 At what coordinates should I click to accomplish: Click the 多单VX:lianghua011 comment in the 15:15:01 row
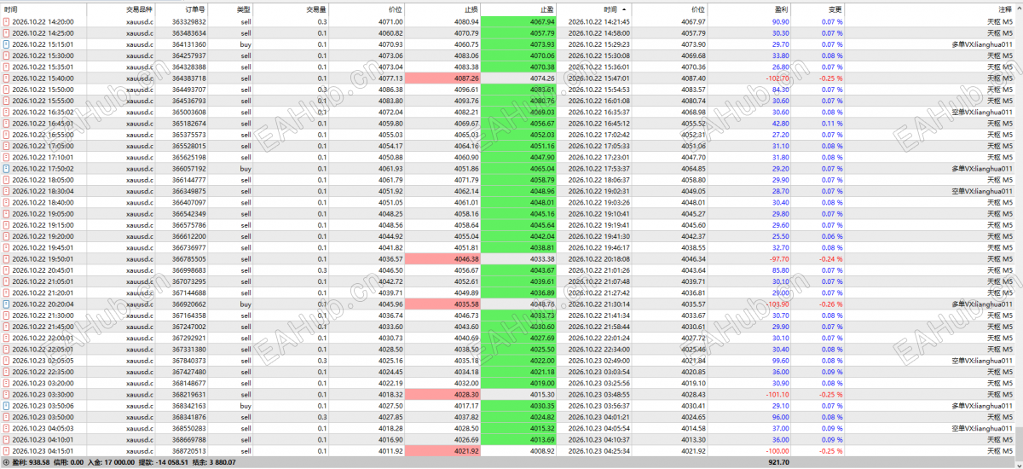tap(982, 43)
